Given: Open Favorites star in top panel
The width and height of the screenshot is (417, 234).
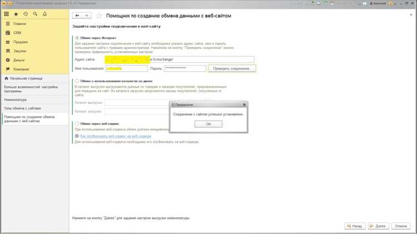Looking at the screenshot, I should (16, 14).
